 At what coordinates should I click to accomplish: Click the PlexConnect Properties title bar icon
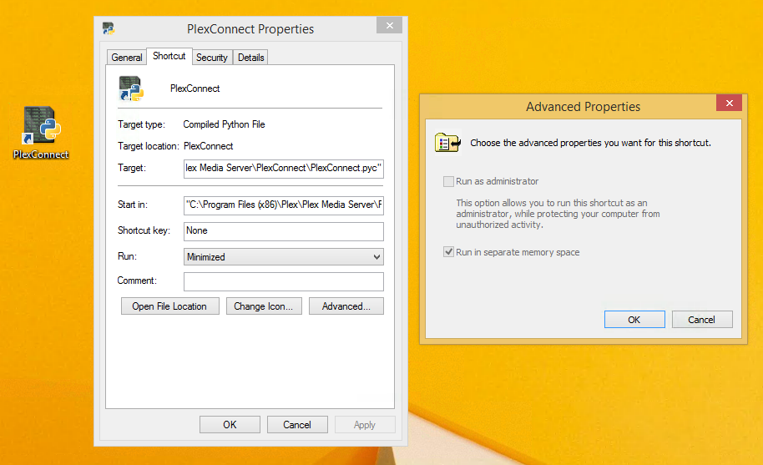[108, 28]
